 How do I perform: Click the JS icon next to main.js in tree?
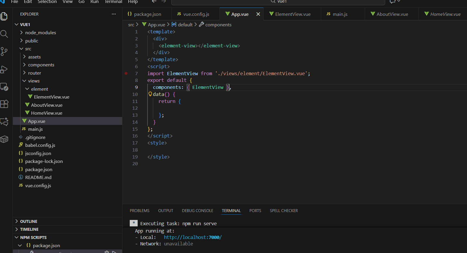(24, 129)
